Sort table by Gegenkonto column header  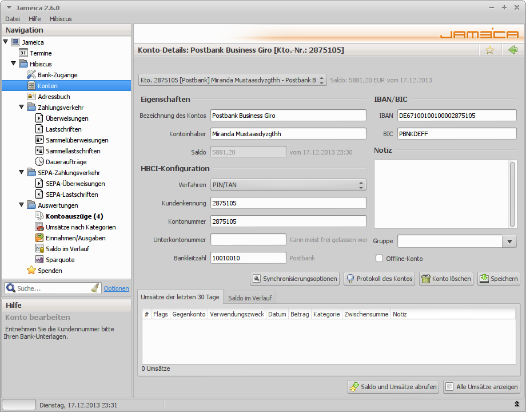pos(189,314)
